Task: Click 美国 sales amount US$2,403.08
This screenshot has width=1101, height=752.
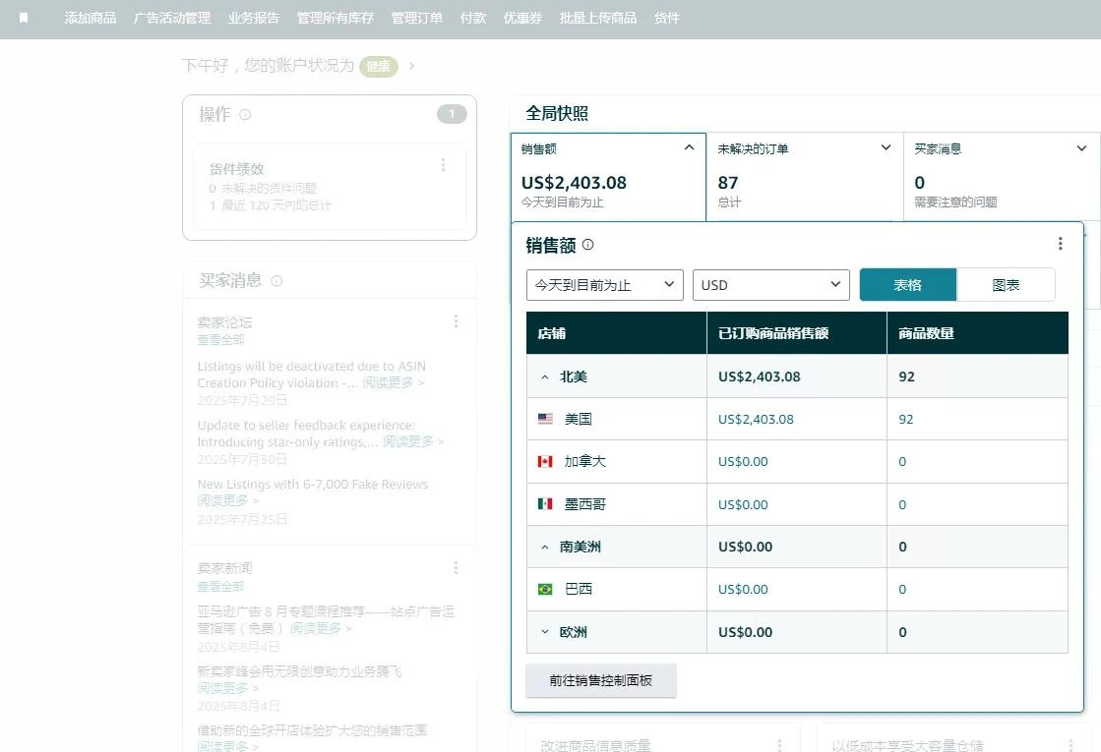Action: 756,420
